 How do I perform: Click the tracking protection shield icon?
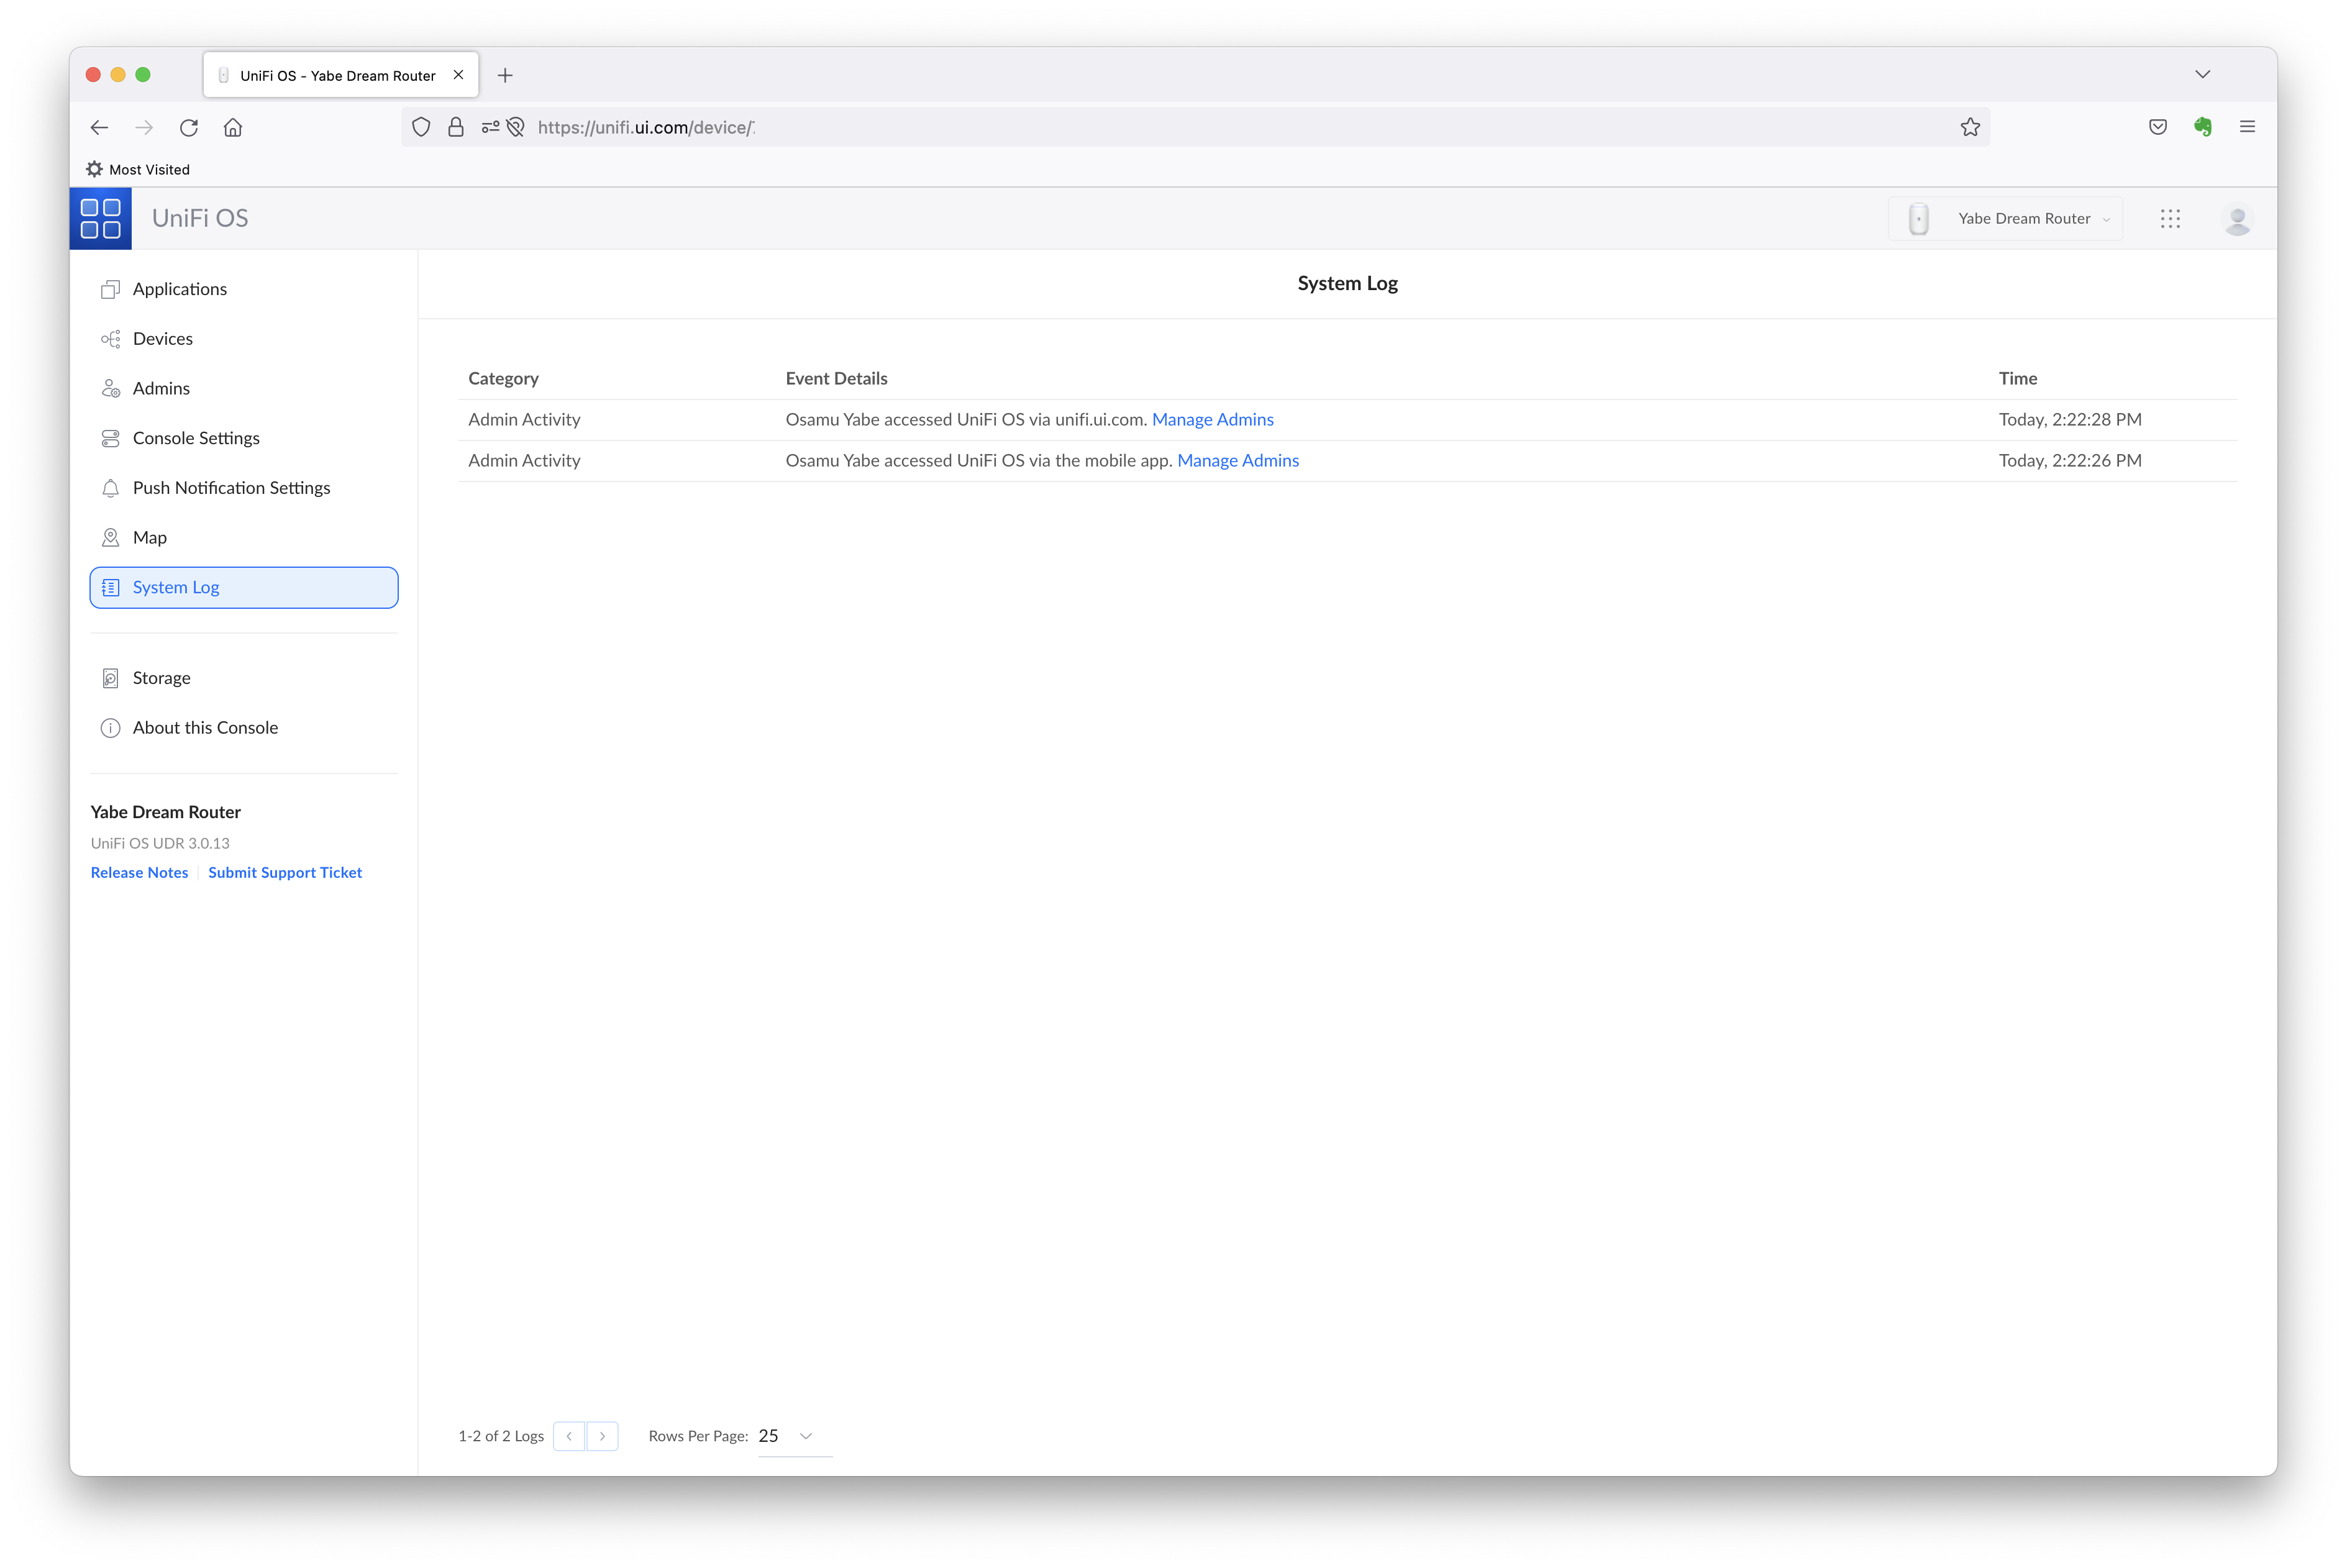click(421, 127)
